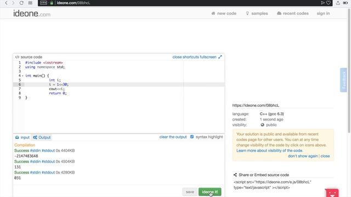Click #stdin in the 4404KB result row

(x=35, y=150)
